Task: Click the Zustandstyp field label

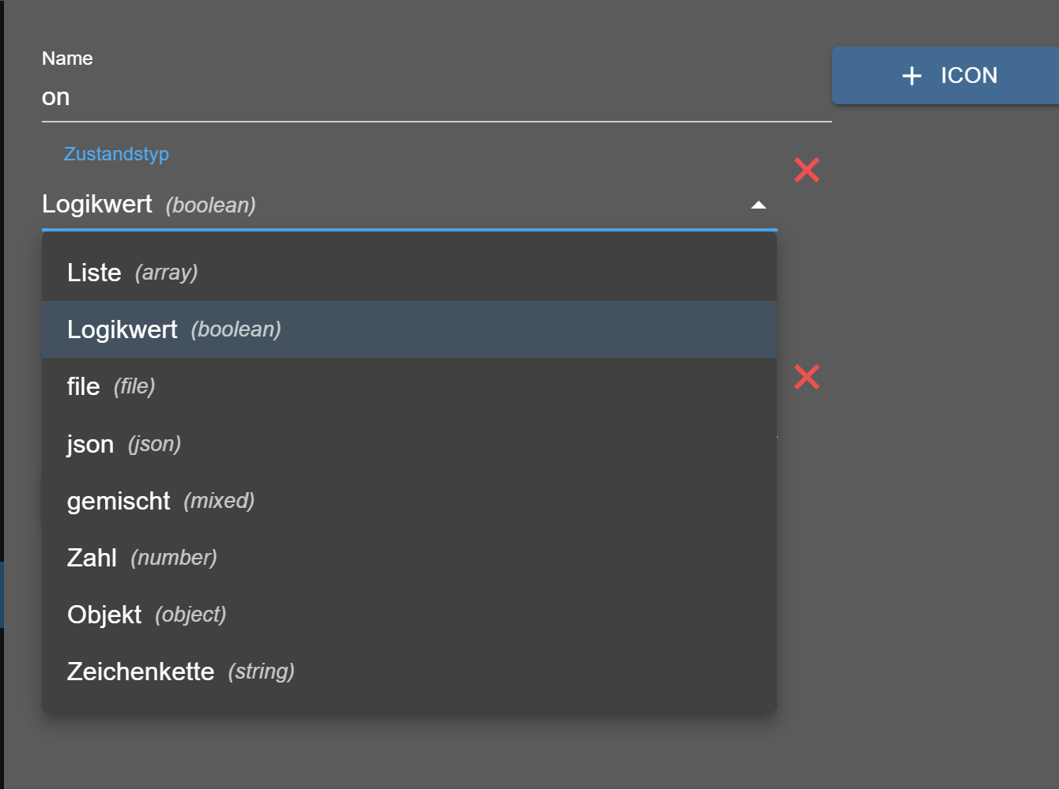Action: pyautogui.click(x=116, y=154)
